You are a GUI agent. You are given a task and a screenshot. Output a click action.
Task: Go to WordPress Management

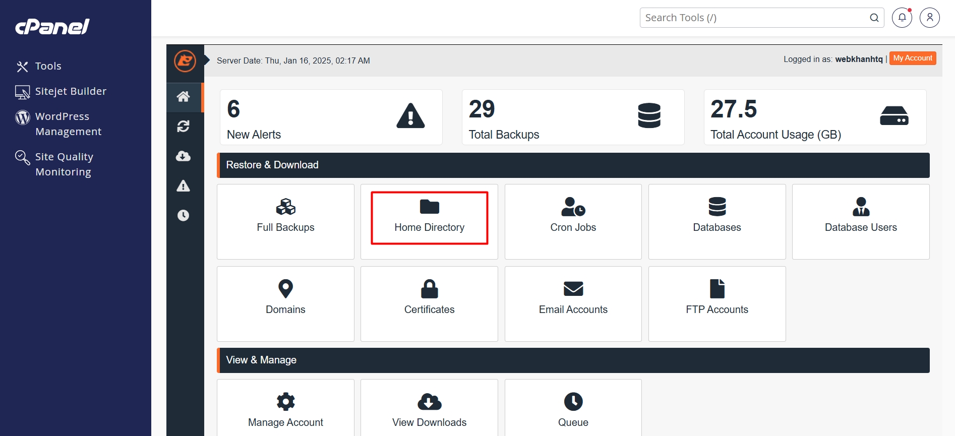(68, 124)
